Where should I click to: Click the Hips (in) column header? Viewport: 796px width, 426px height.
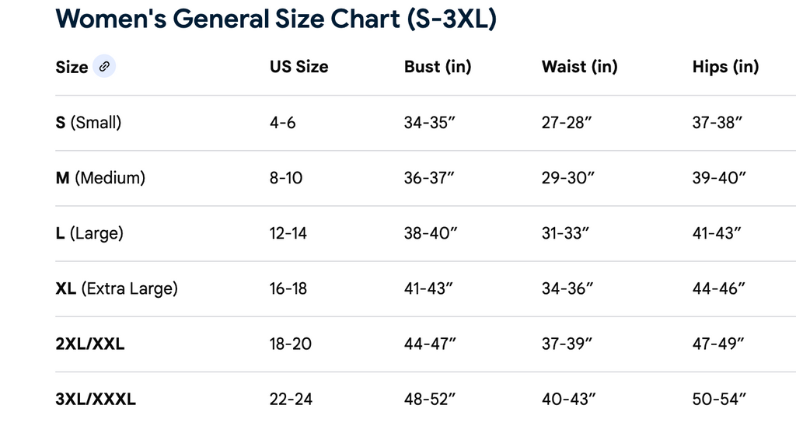click(725, 67)
